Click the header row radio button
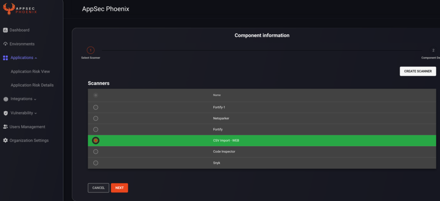Viewport: 440px width, 201px height. pyautogui.click(x=96, y=95)
